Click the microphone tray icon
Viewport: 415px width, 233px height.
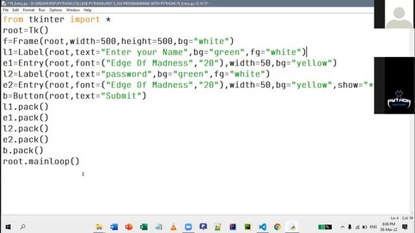(350, 227)
